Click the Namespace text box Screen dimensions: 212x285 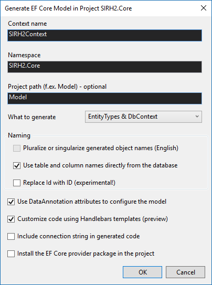click(x=104, y=67)
